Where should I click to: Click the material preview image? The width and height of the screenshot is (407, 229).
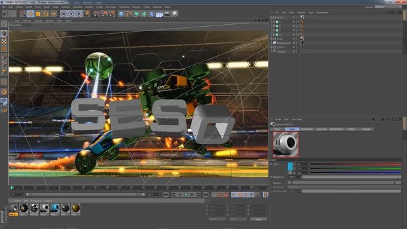(286, 144)
